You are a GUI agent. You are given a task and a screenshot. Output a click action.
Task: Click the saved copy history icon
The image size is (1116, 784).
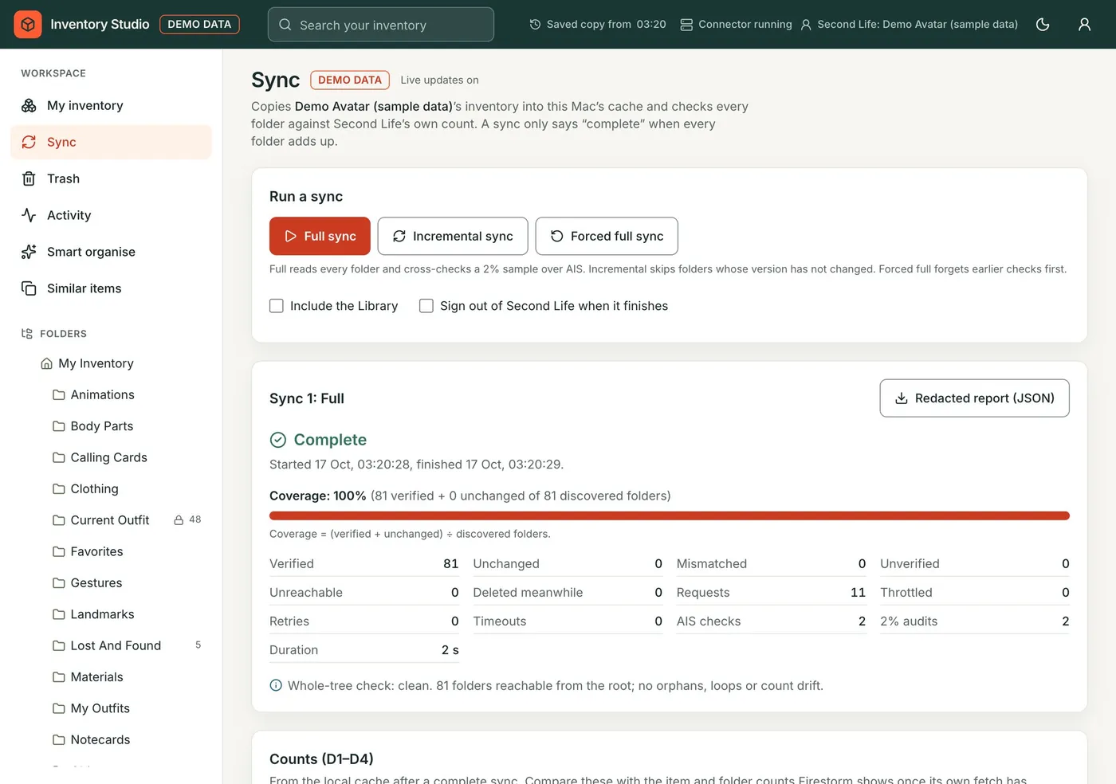(535, 25)
